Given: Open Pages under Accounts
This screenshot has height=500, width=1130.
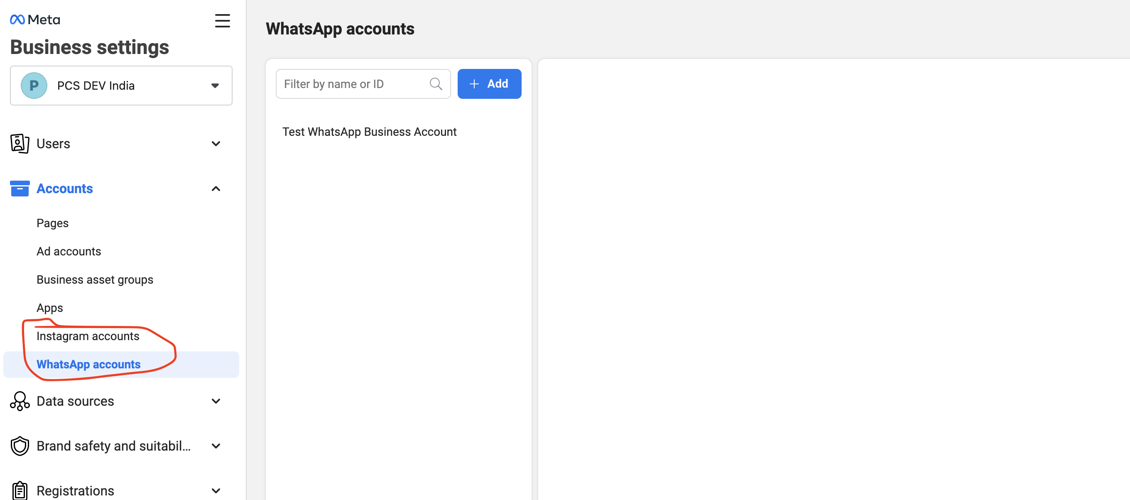Looking at the screenshot, I should [53, 223].
